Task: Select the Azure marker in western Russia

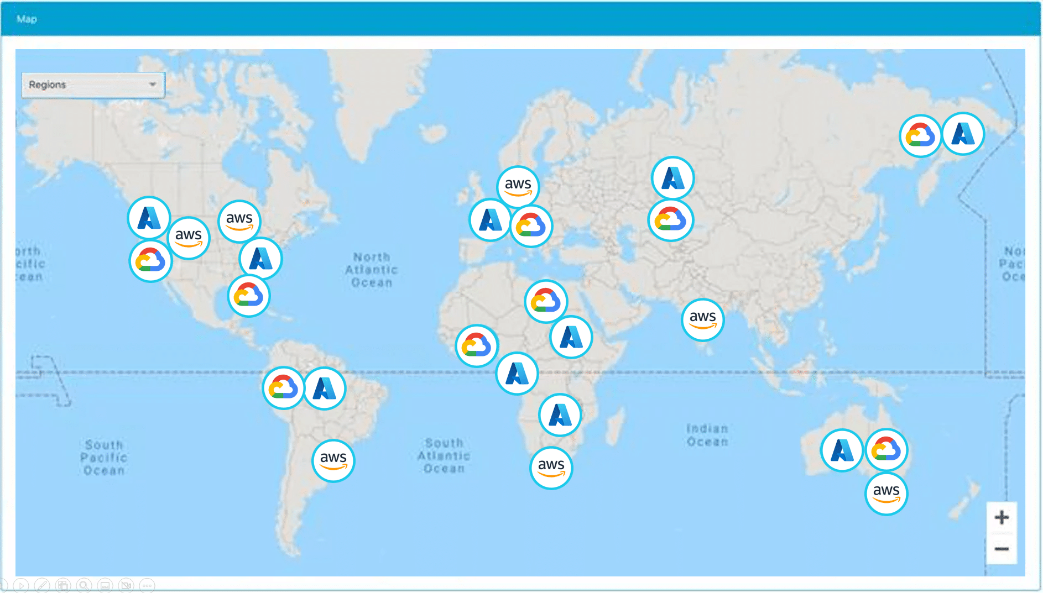Action: click(x=672, y=179)
